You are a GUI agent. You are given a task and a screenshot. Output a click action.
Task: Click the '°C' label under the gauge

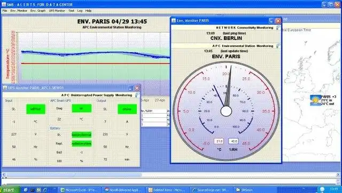click(x=219, y=149)
